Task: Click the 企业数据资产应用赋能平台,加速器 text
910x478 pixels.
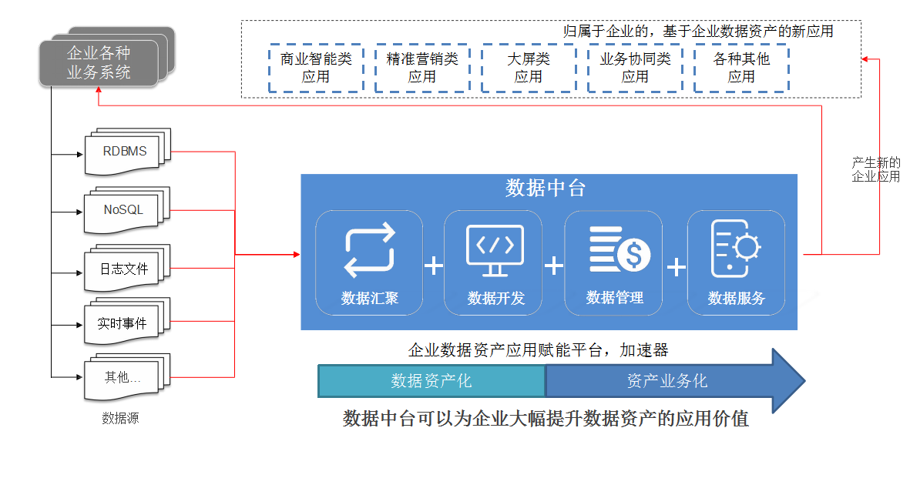Action: coord(538,349)
